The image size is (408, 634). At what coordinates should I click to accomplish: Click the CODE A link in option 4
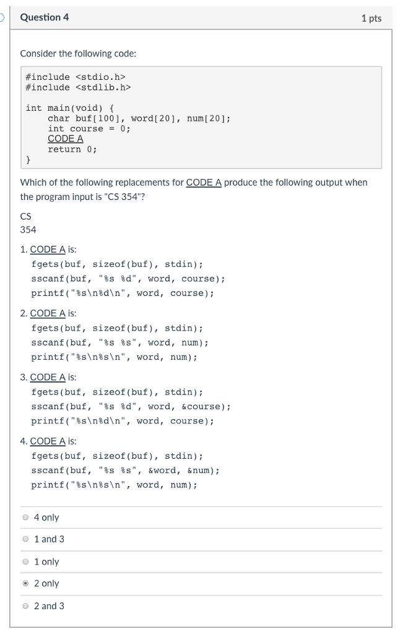pyautogui.click(x=47, y=441)
